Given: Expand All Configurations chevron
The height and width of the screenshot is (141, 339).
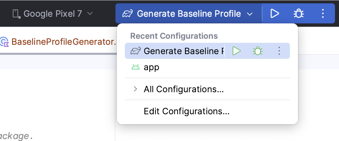Looking at the screenshot, I should point(135,89).
